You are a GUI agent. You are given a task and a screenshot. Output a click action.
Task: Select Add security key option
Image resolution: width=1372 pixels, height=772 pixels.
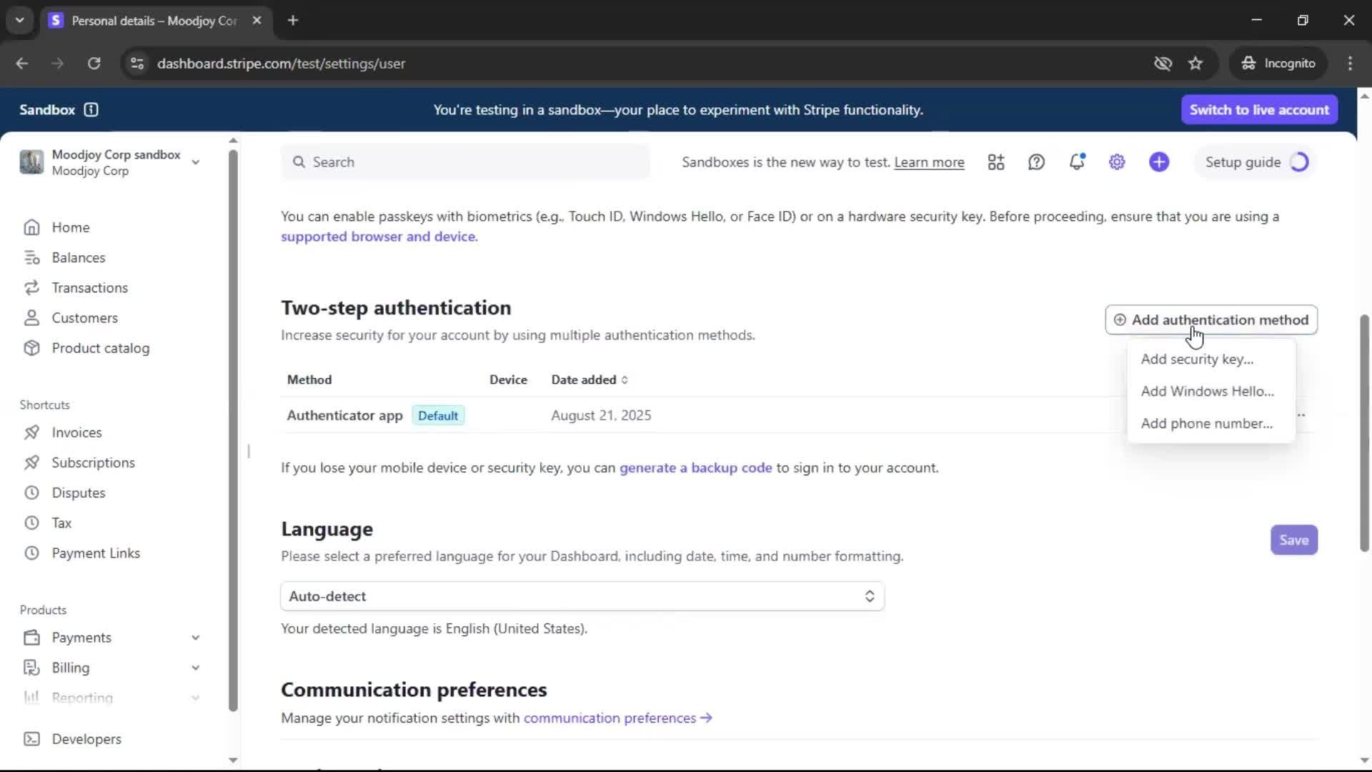[1197, 359]
